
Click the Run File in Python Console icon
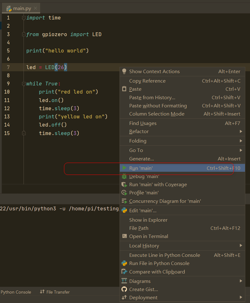[x=125, y=263]
